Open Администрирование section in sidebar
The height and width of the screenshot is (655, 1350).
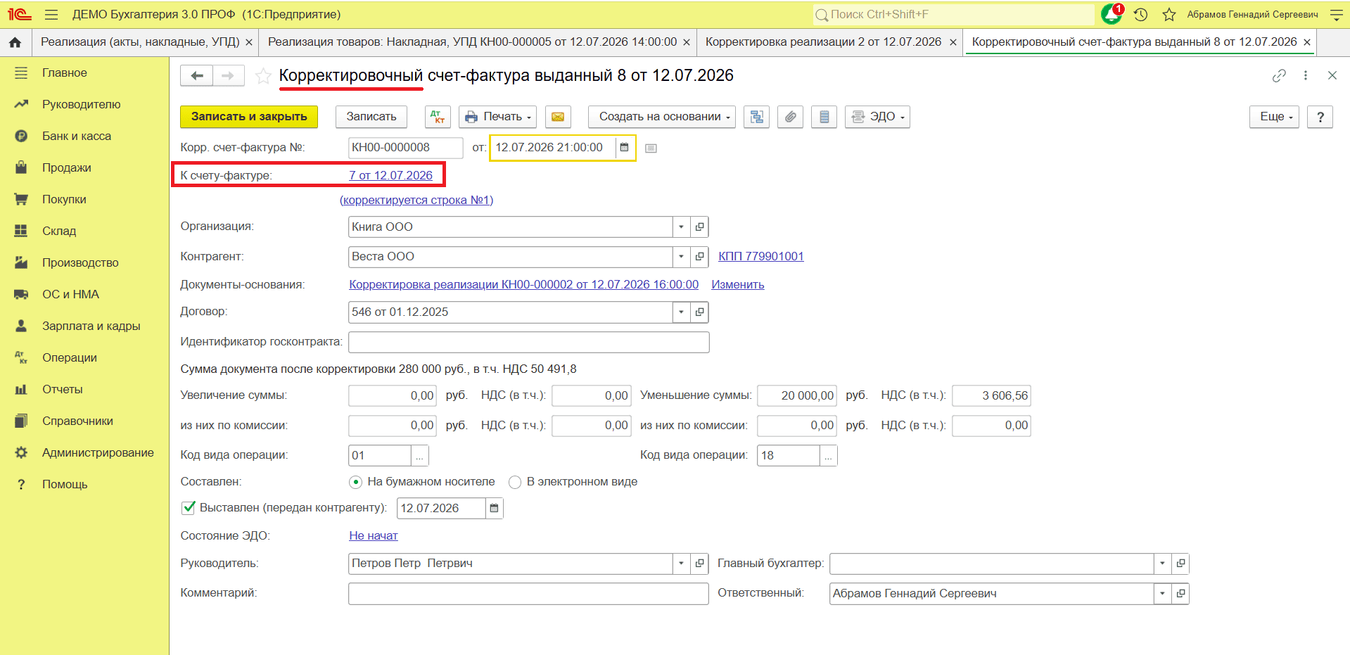point(98,452)
